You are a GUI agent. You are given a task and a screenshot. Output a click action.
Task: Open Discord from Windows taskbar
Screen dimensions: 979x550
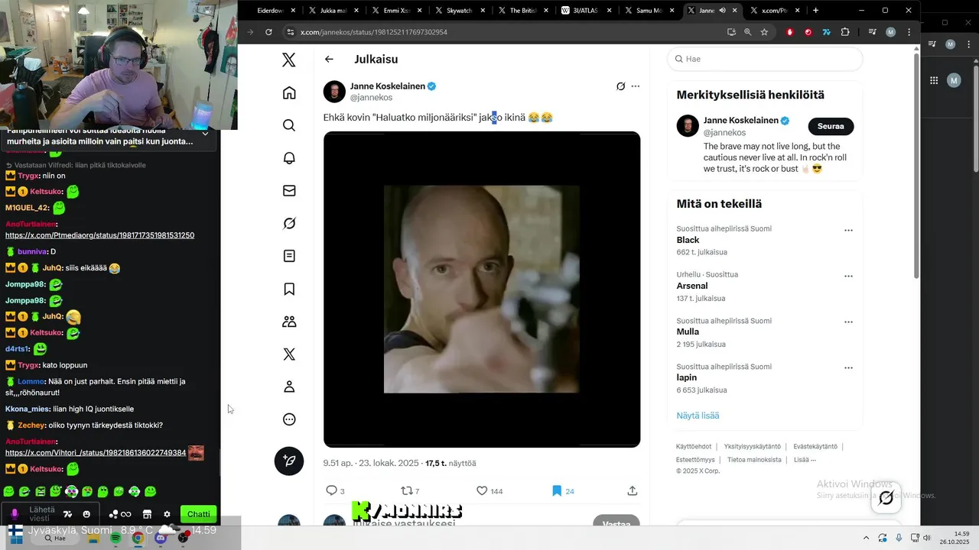tap(161, 538)
